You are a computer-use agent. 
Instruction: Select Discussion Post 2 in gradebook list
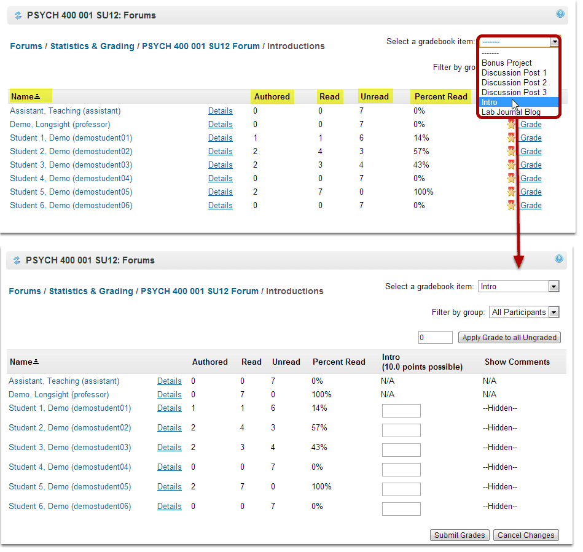coord(514,82)
